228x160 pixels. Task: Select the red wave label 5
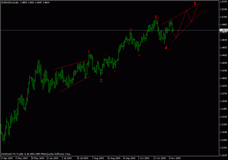pyautogui.click(x=195, y=3)
